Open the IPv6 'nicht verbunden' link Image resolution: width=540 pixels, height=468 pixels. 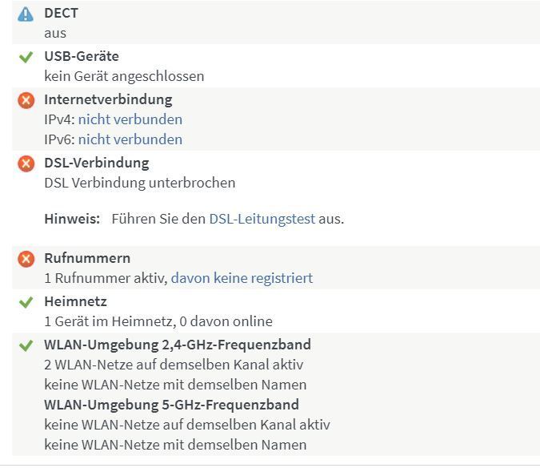pyautogui.click(x=130, y=139)
